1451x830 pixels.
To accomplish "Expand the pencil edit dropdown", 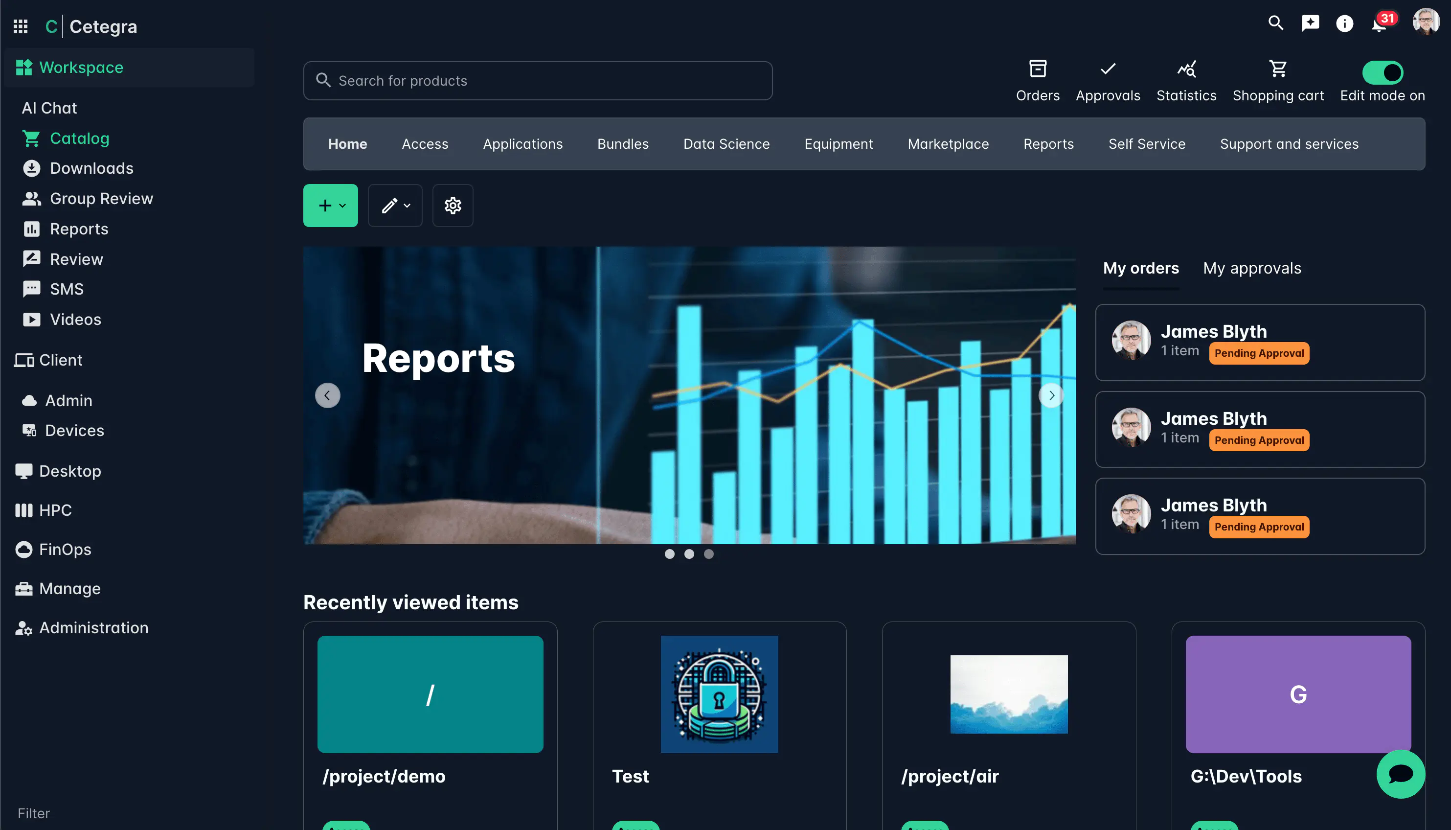I will pyautogui.click(x=395, y=205).
